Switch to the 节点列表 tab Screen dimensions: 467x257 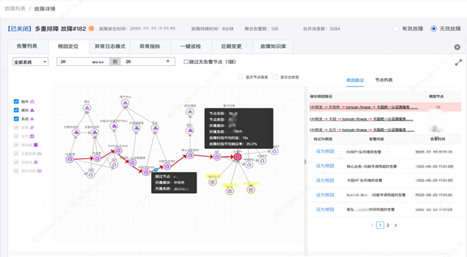[383, 80]
